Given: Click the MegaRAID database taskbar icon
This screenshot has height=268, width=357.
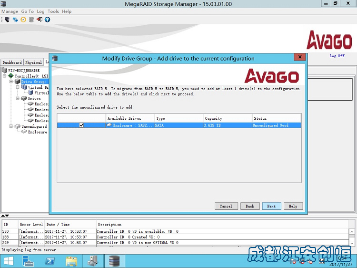Looking at the screenshot, I should coord(114,261).
